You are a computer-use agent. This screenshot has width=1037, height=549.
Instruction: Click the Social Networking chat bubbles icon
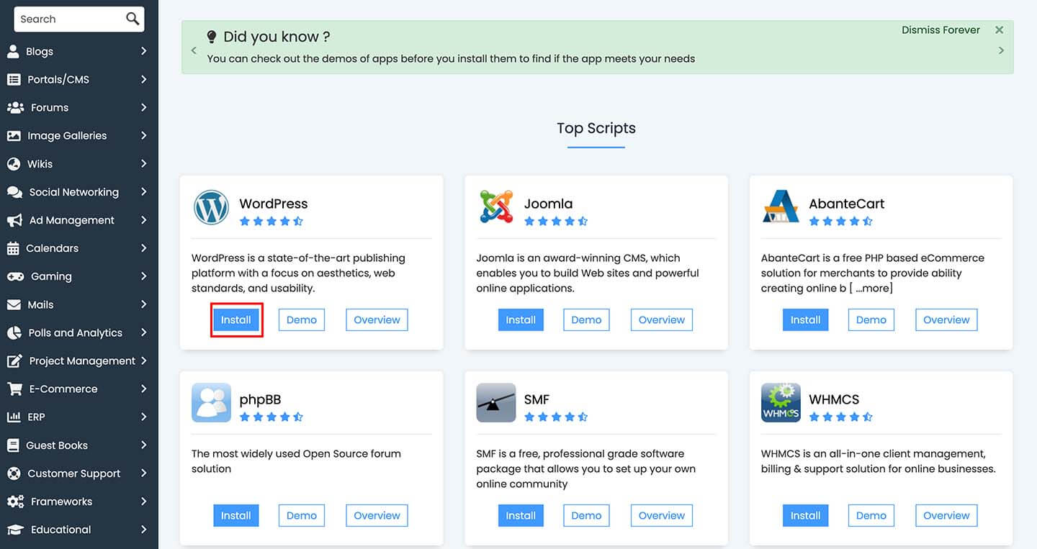coord(15,192)
